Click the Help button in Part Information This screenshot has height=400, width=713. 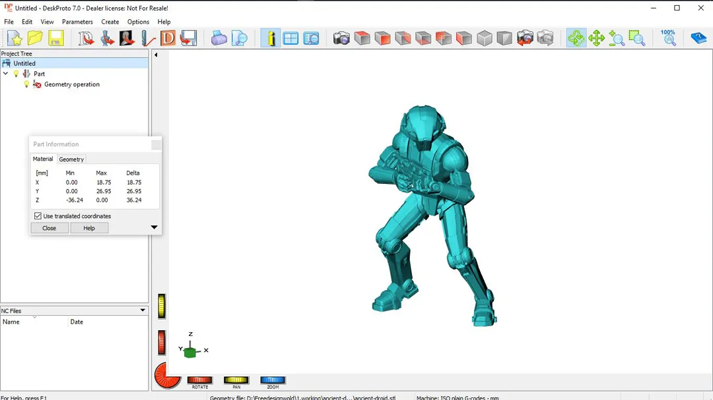(x=89, y=228)
